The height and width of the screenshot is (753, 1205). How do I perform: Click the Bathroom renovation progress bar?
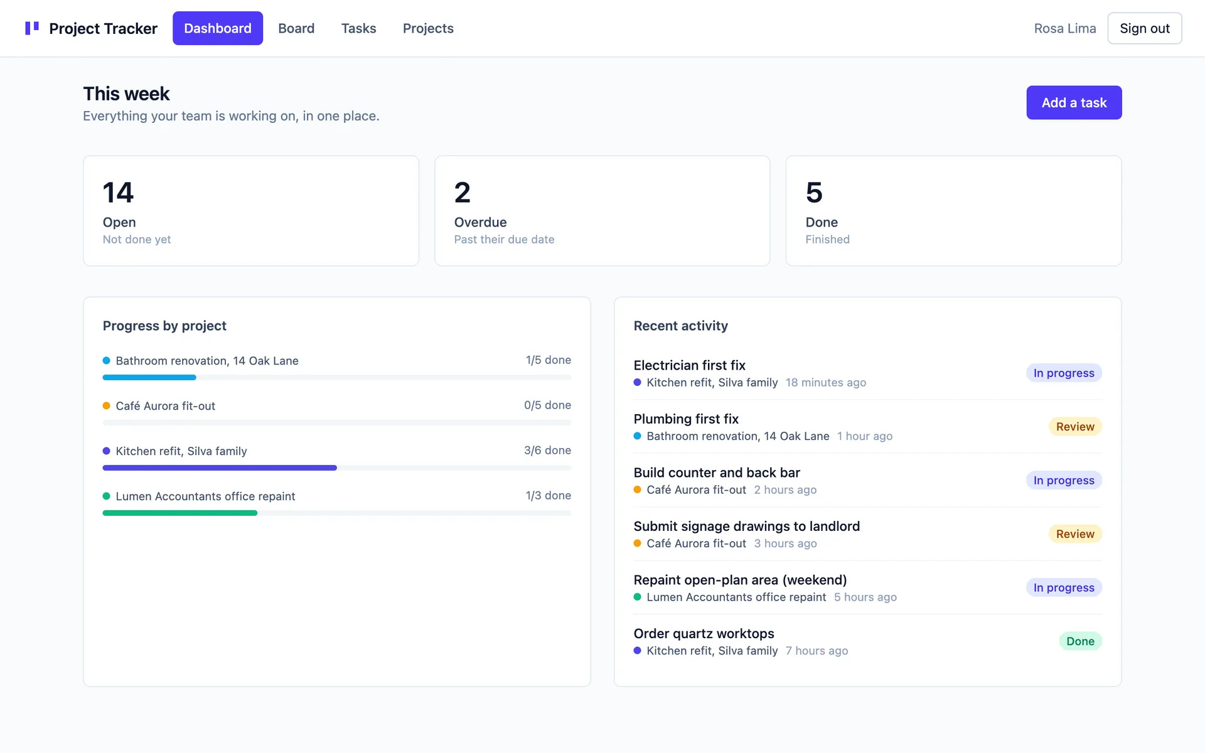click(337, 378)
